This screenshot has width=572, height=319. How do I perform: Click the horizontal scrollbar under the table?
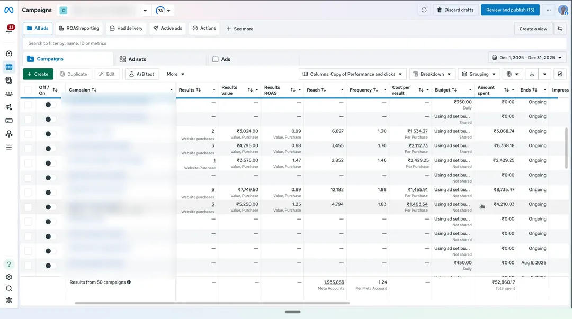coord(212,303)
